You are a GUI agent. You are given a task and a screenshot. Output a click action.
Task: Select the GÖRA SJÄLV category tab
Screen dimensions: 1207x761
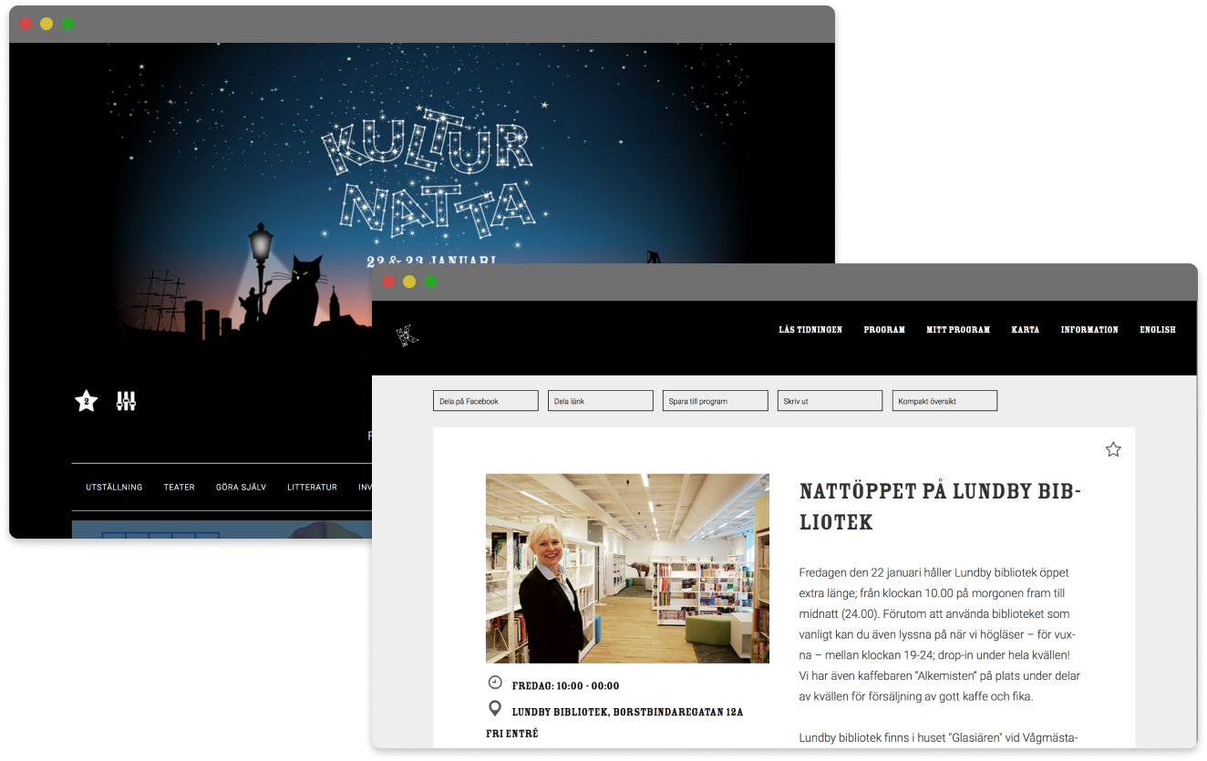pyautogui.click(x=242, y=488)
